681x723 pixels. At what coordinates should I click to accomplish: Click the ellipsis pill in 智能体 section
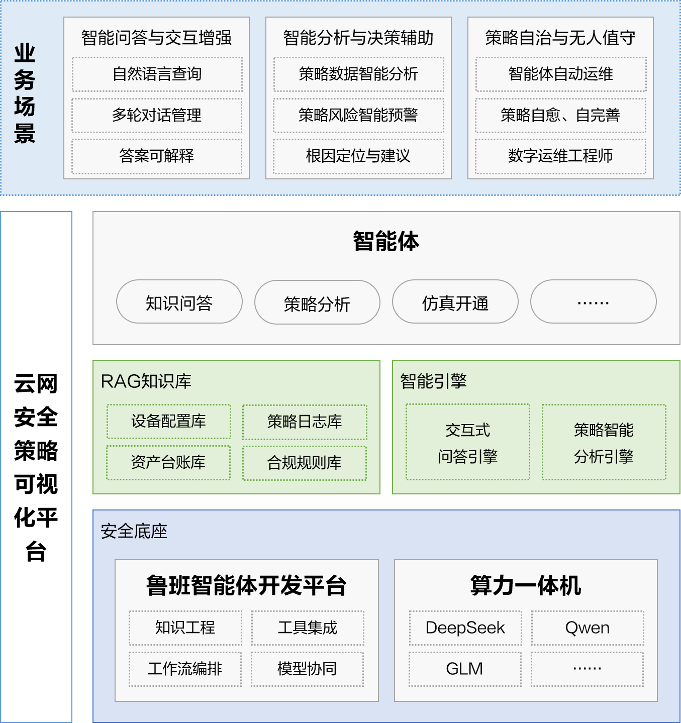[x=593, y=302]
